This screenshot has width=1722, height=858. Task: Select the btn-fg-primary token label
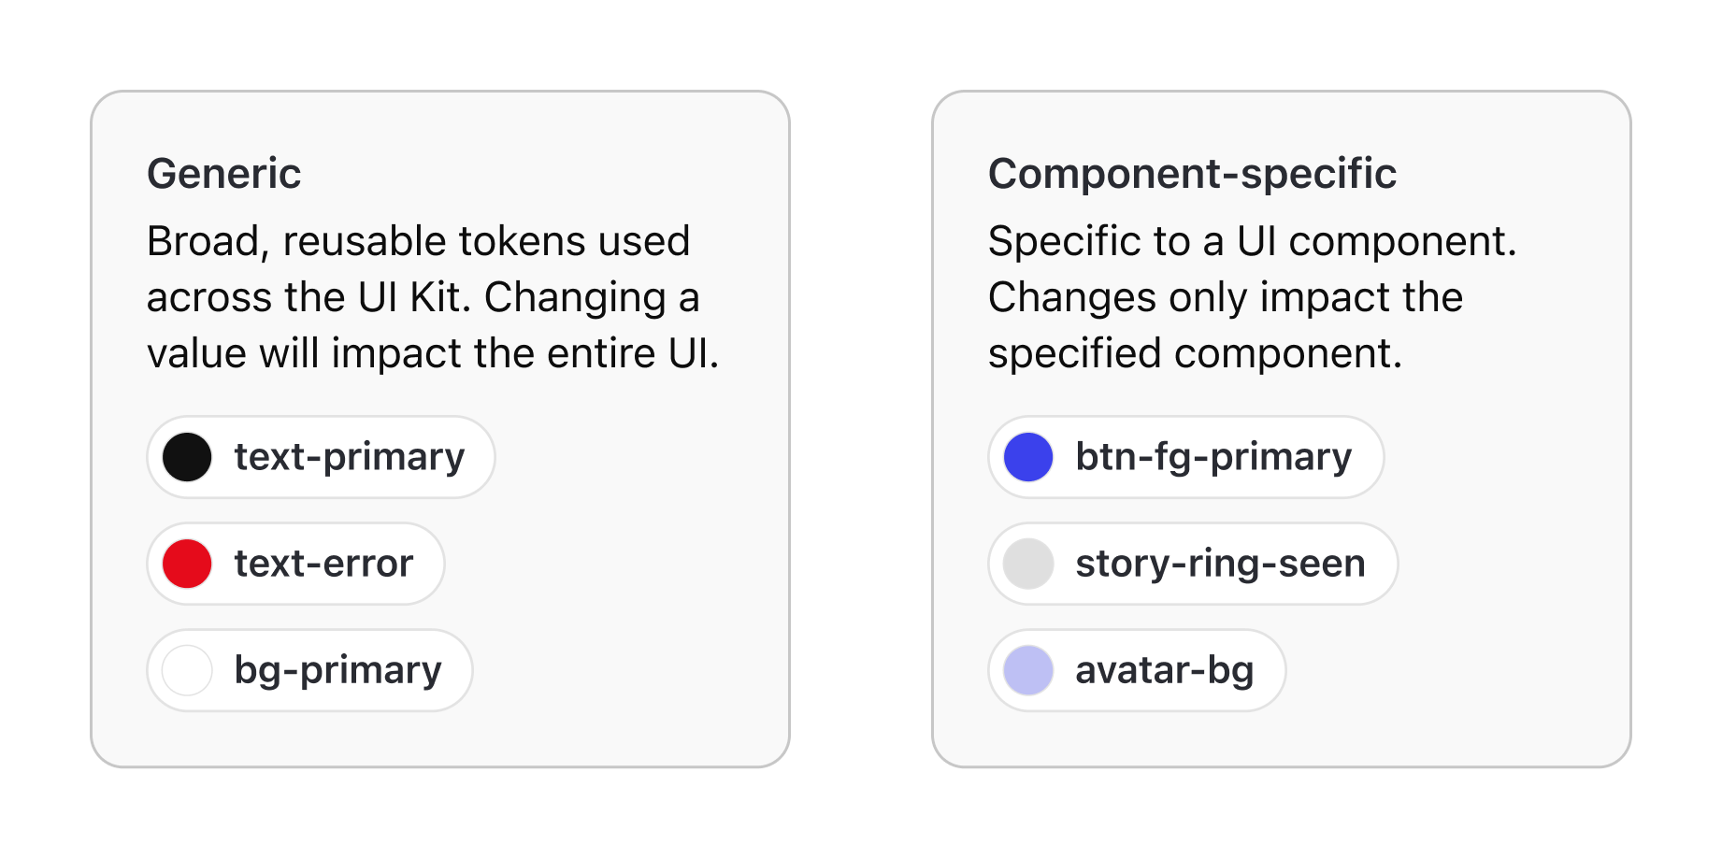click(1213, 457)
